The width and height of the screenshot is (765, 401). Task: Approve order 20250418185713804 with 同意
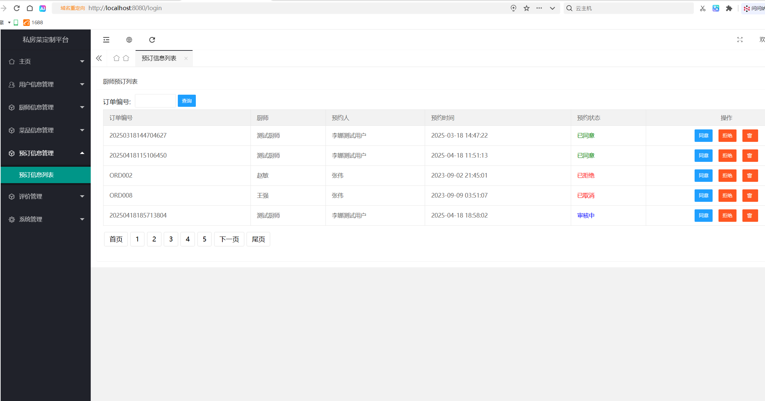703,216
